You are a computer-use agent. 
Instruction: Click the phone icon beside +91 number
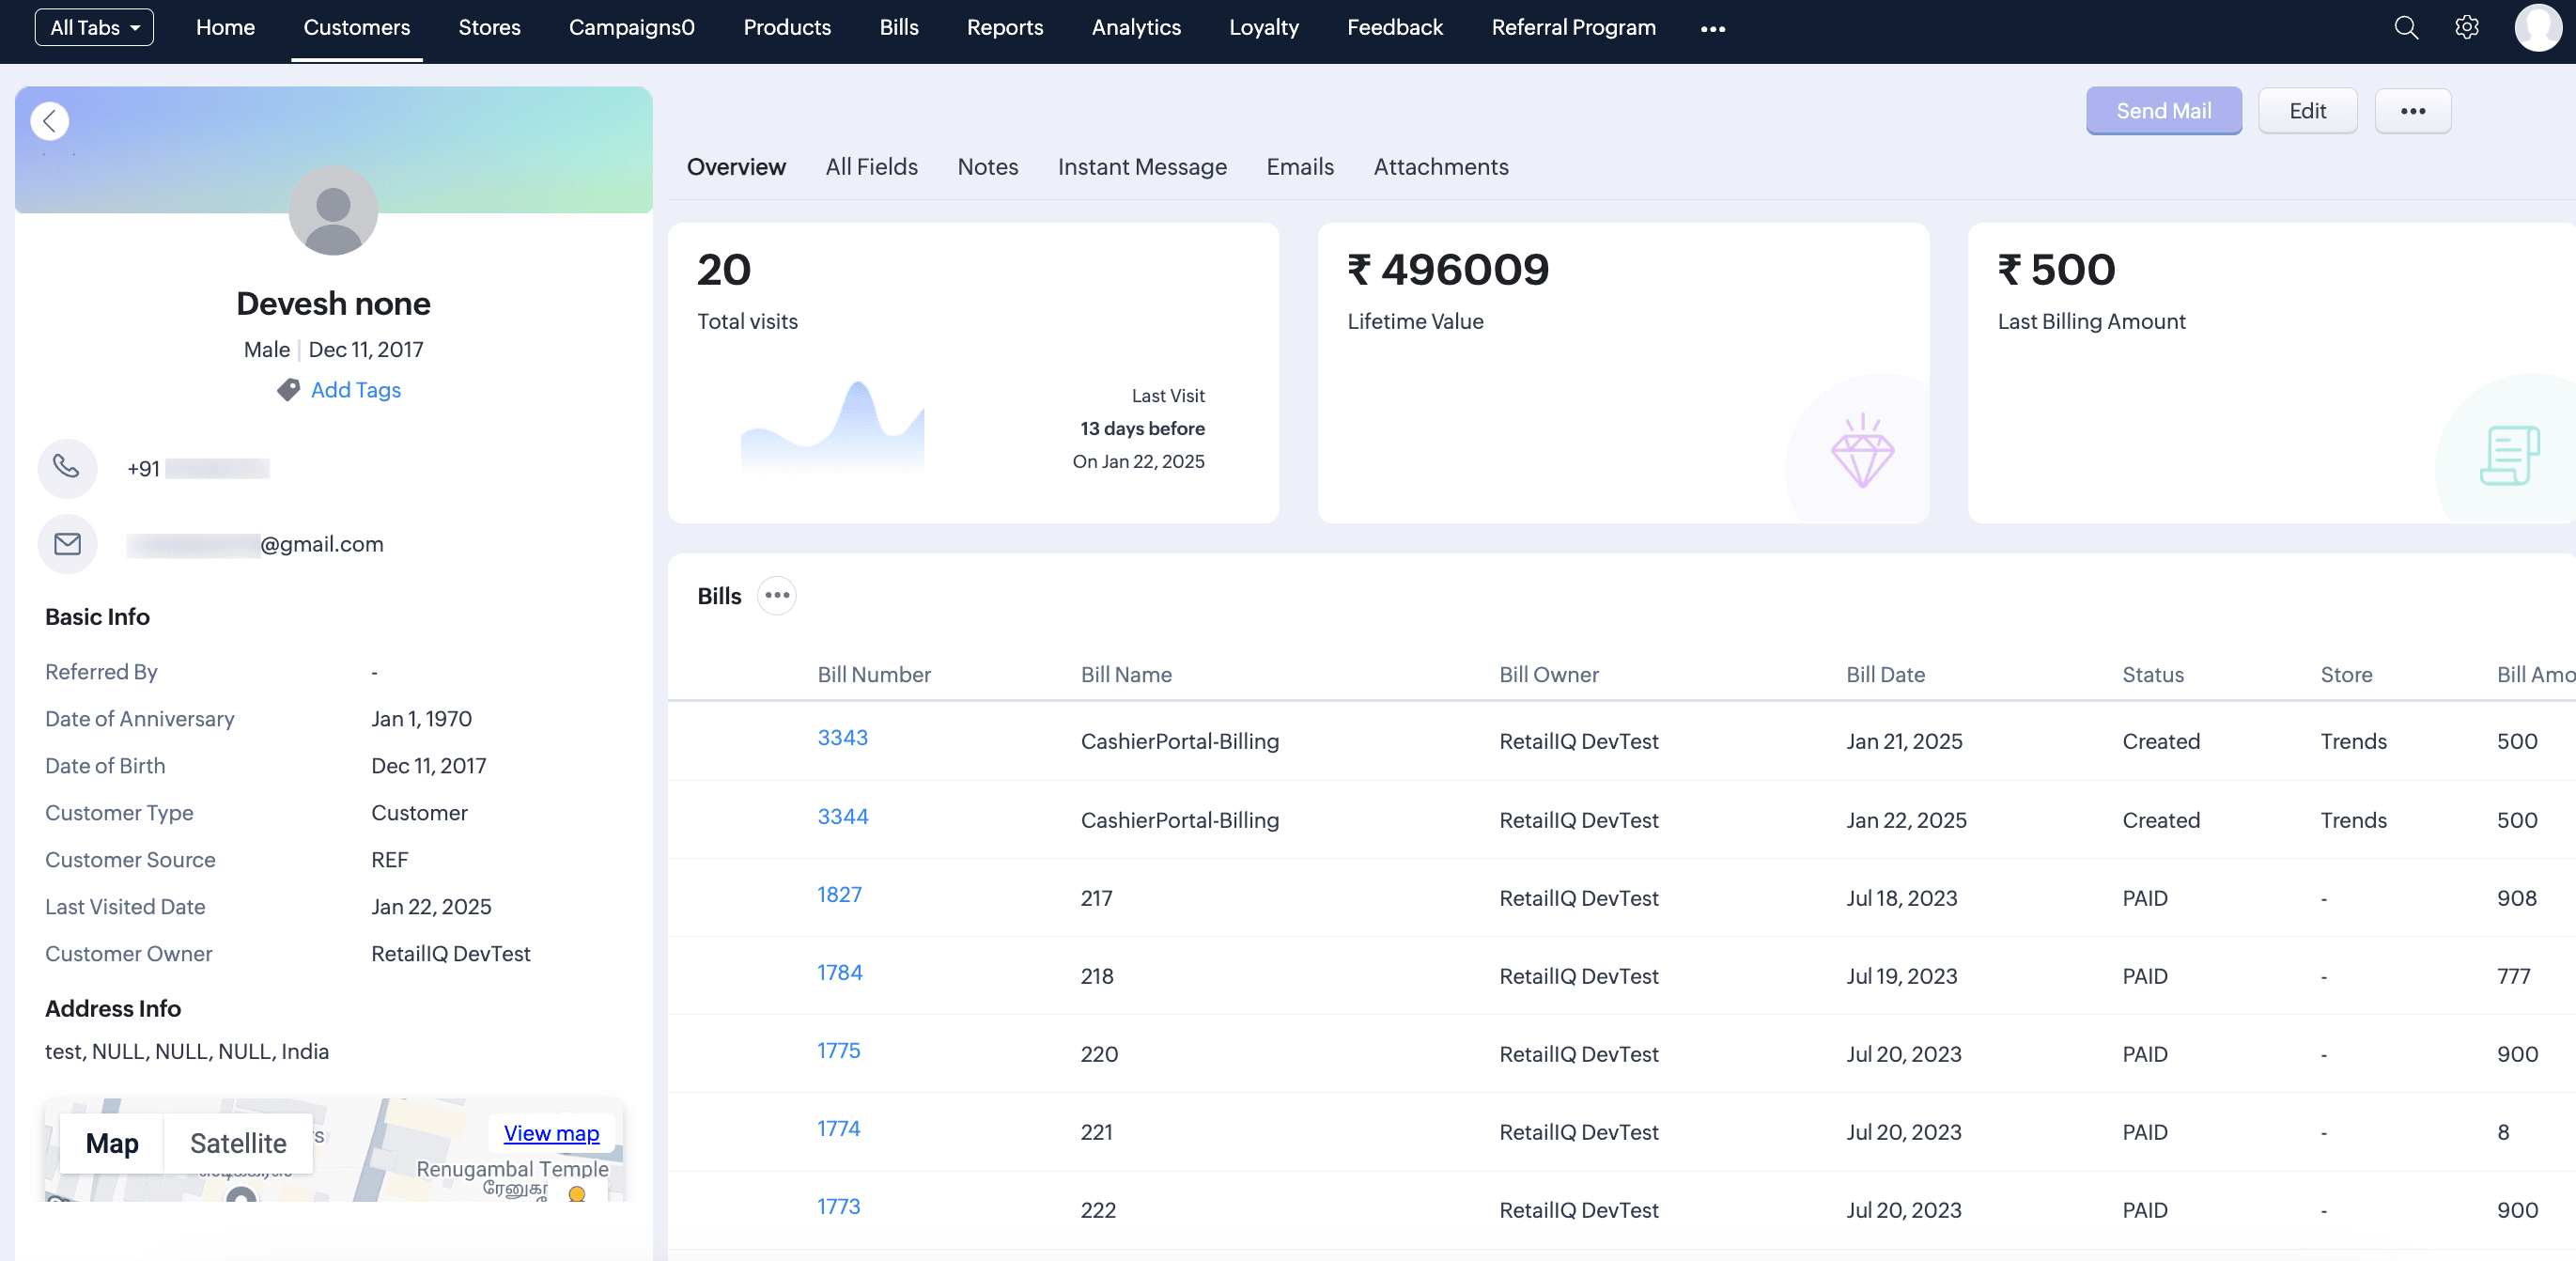point(67,468)
